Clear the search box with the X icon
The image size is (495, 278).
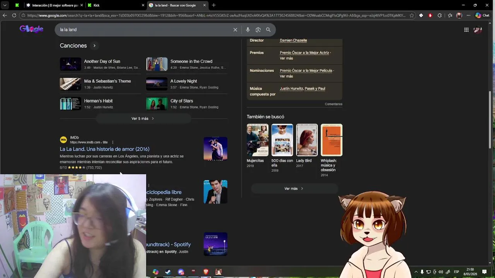235,30
